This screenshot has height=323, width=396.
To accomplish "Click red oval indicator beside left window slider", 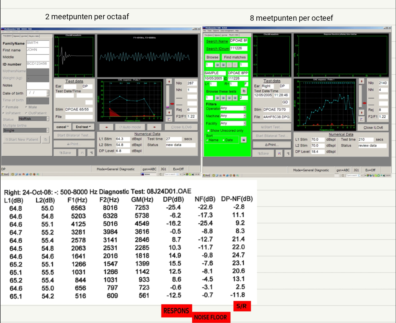I will 172,104.
